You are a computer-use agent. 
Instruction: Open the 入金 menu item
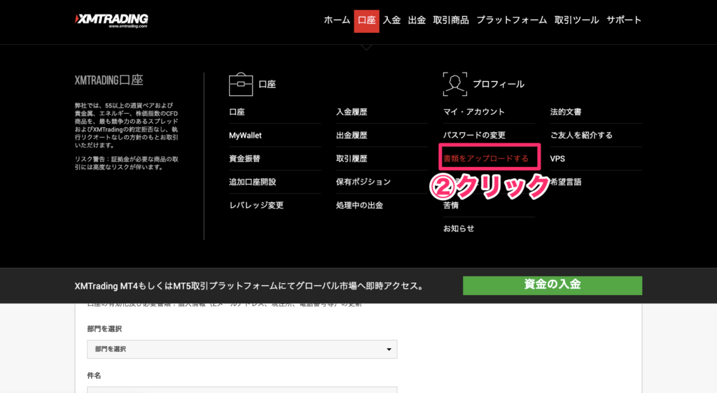coord(391,20)
